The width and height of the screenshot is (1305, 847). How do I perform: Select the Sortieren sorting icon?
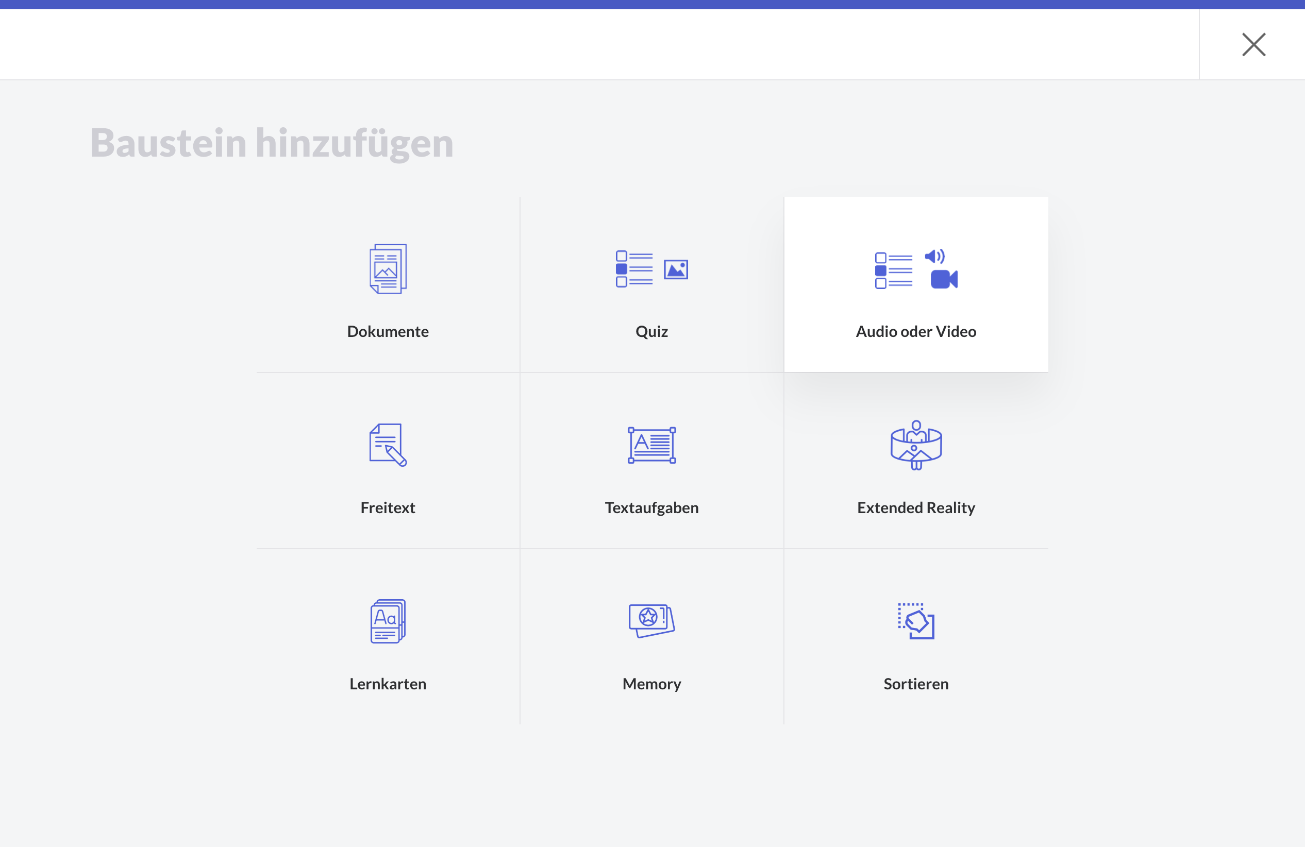pos(916,621)
